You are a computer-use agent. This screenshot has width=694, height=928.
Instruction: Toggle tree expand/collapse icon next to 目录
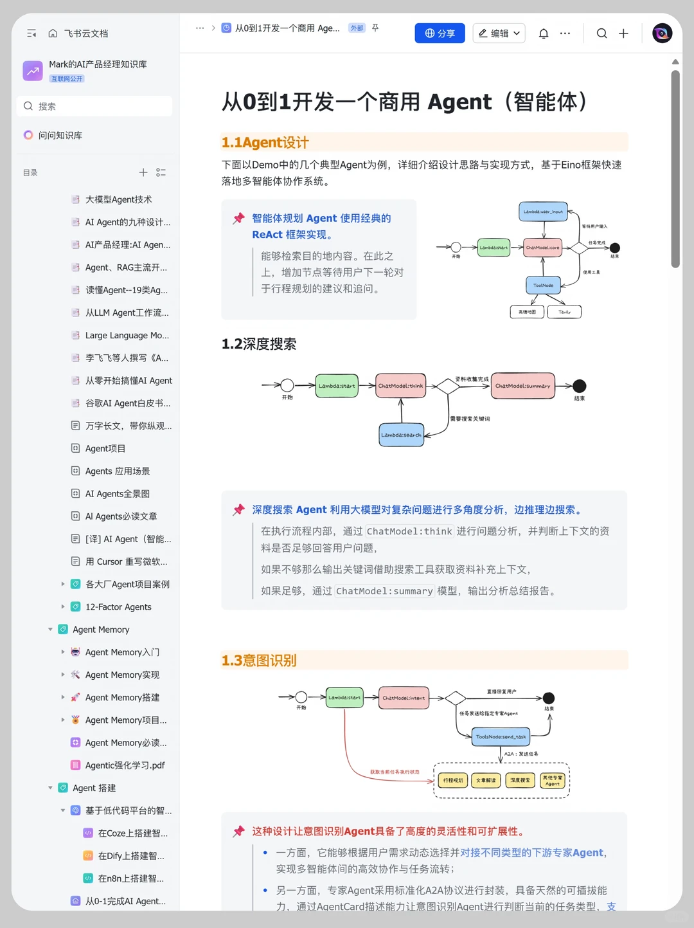click(x=161, y=172)
